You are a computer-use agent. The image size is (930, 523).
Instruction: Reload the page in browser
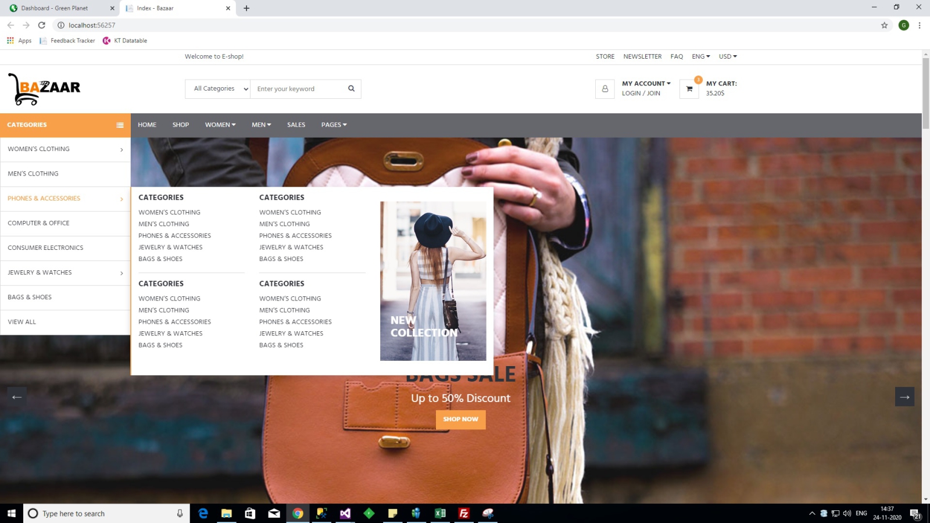point(42,25)
